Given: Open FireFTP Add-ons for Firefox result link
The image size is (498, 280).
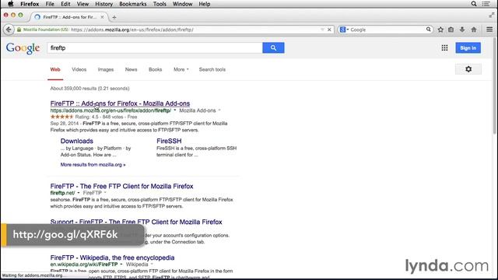Looking at the screenshot, I should [x=120, y=103].
